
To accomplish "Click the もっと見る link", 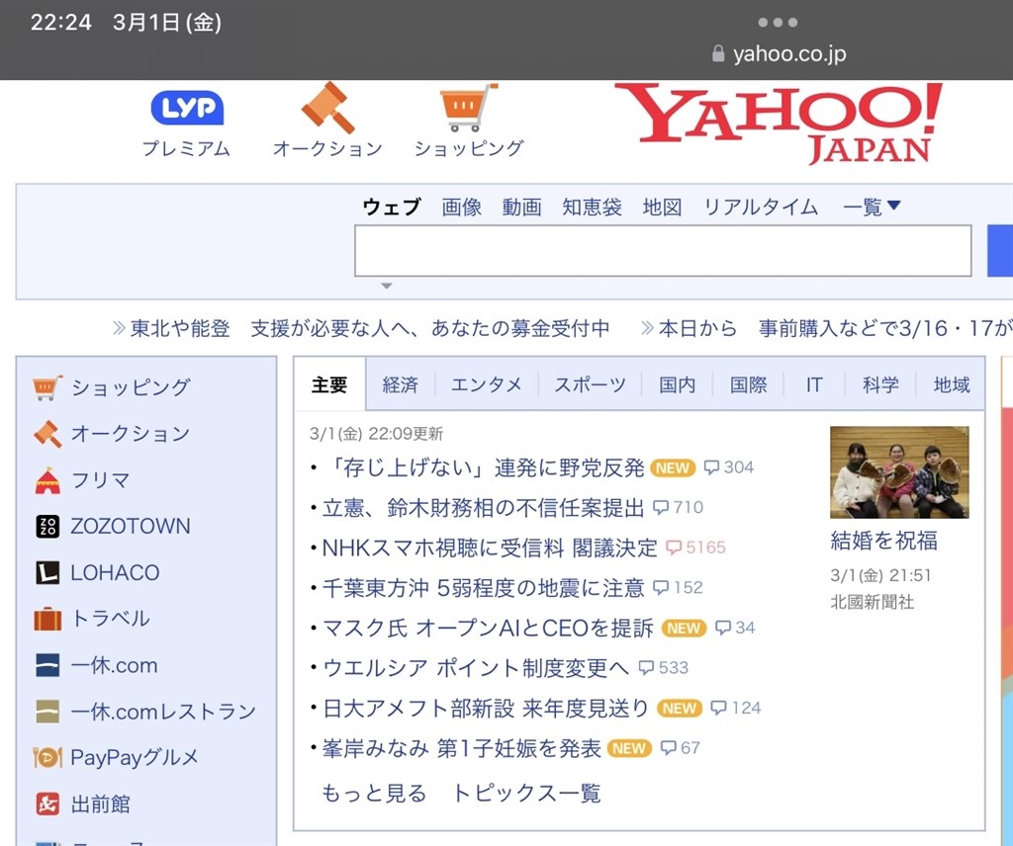I will (x=374, y=793).
